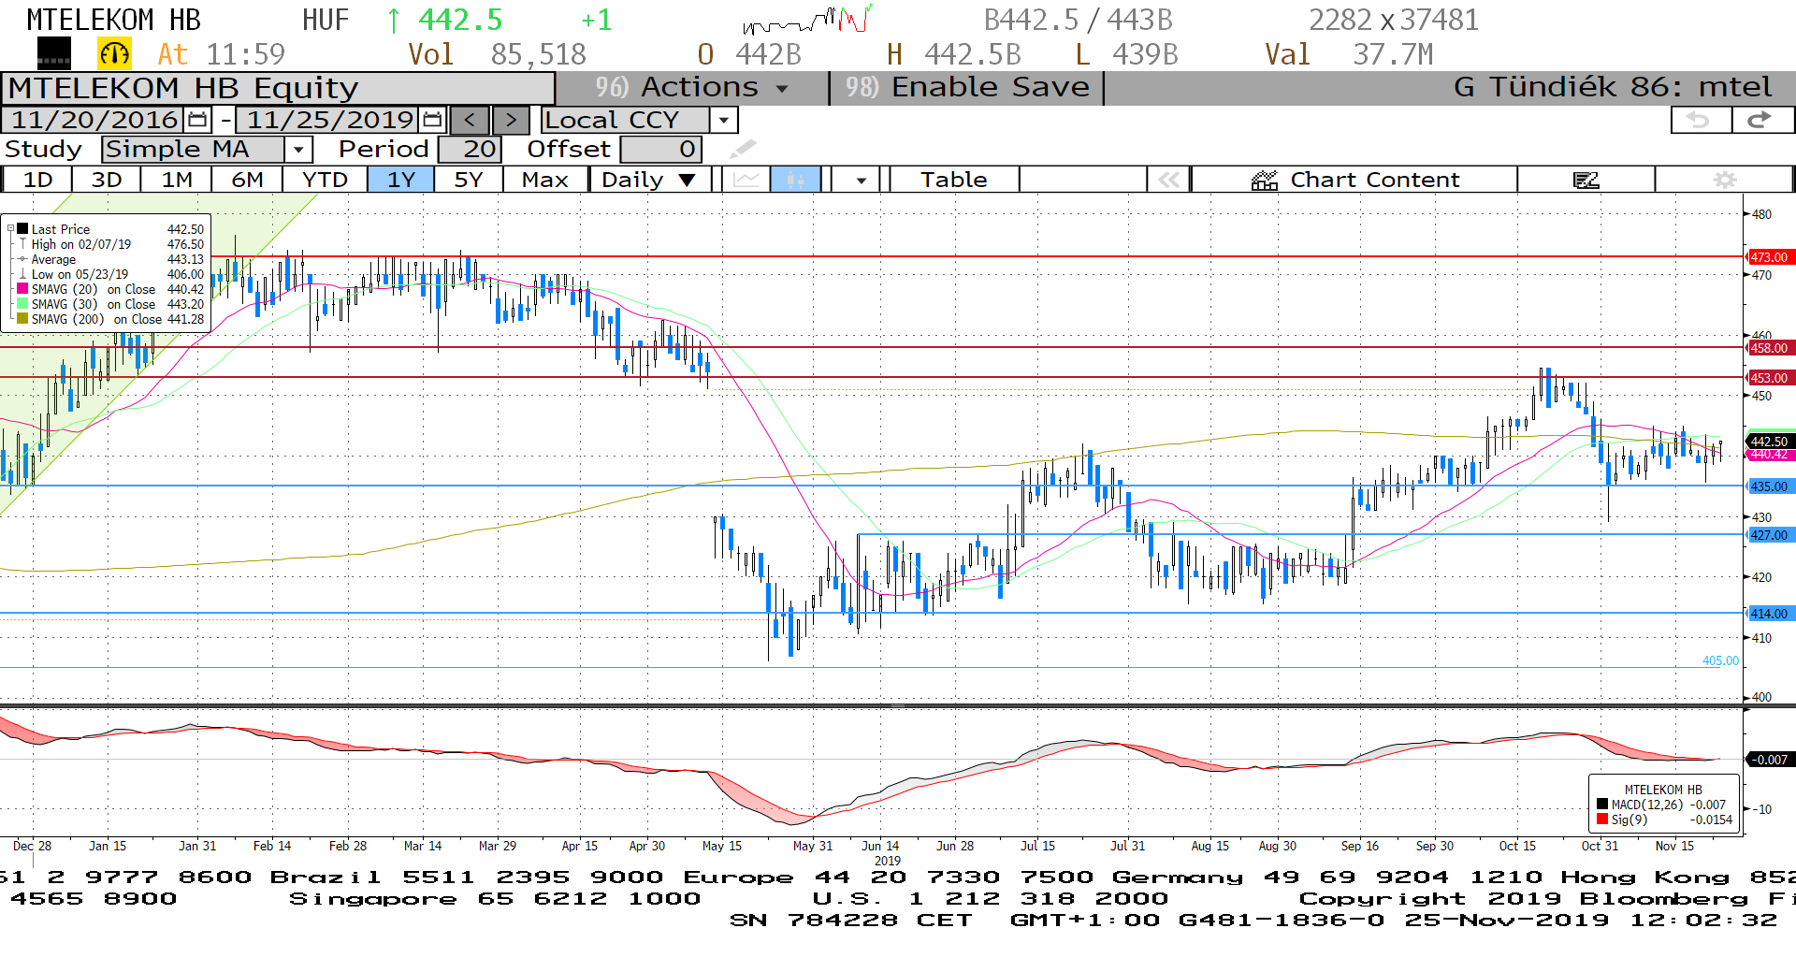
Task: Click the clock delay indicator icon
Action: pyautogui.click(x=114, y=54)
